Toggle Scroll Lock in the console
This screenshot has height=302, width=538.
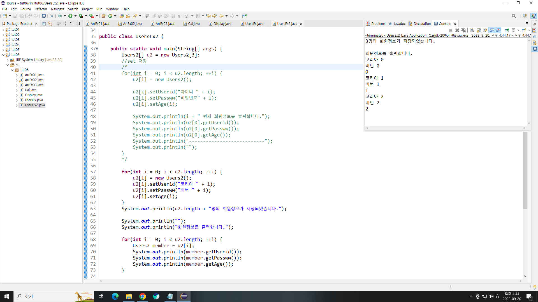click(x=479, y=30)
